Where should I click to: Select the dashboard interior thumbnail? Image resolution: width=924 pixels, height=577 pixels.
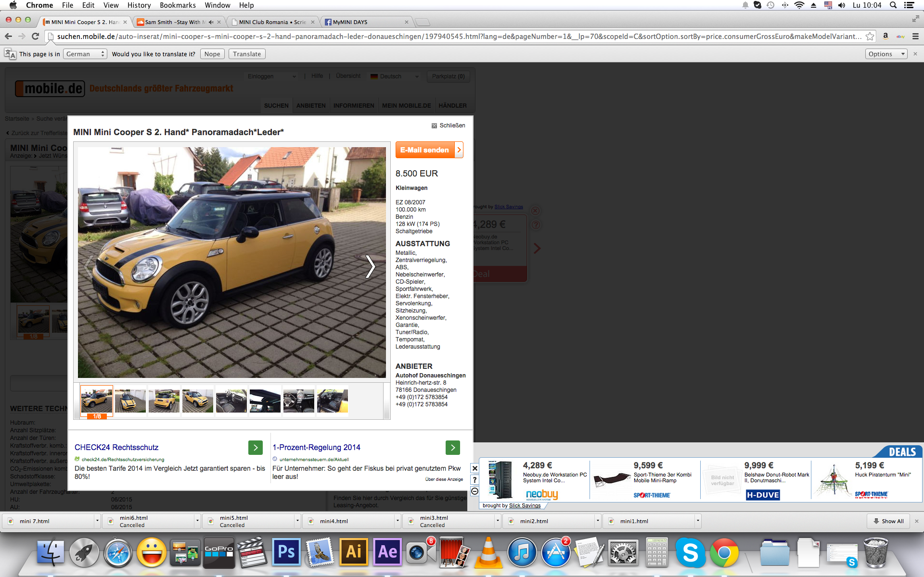pos(298,401)
